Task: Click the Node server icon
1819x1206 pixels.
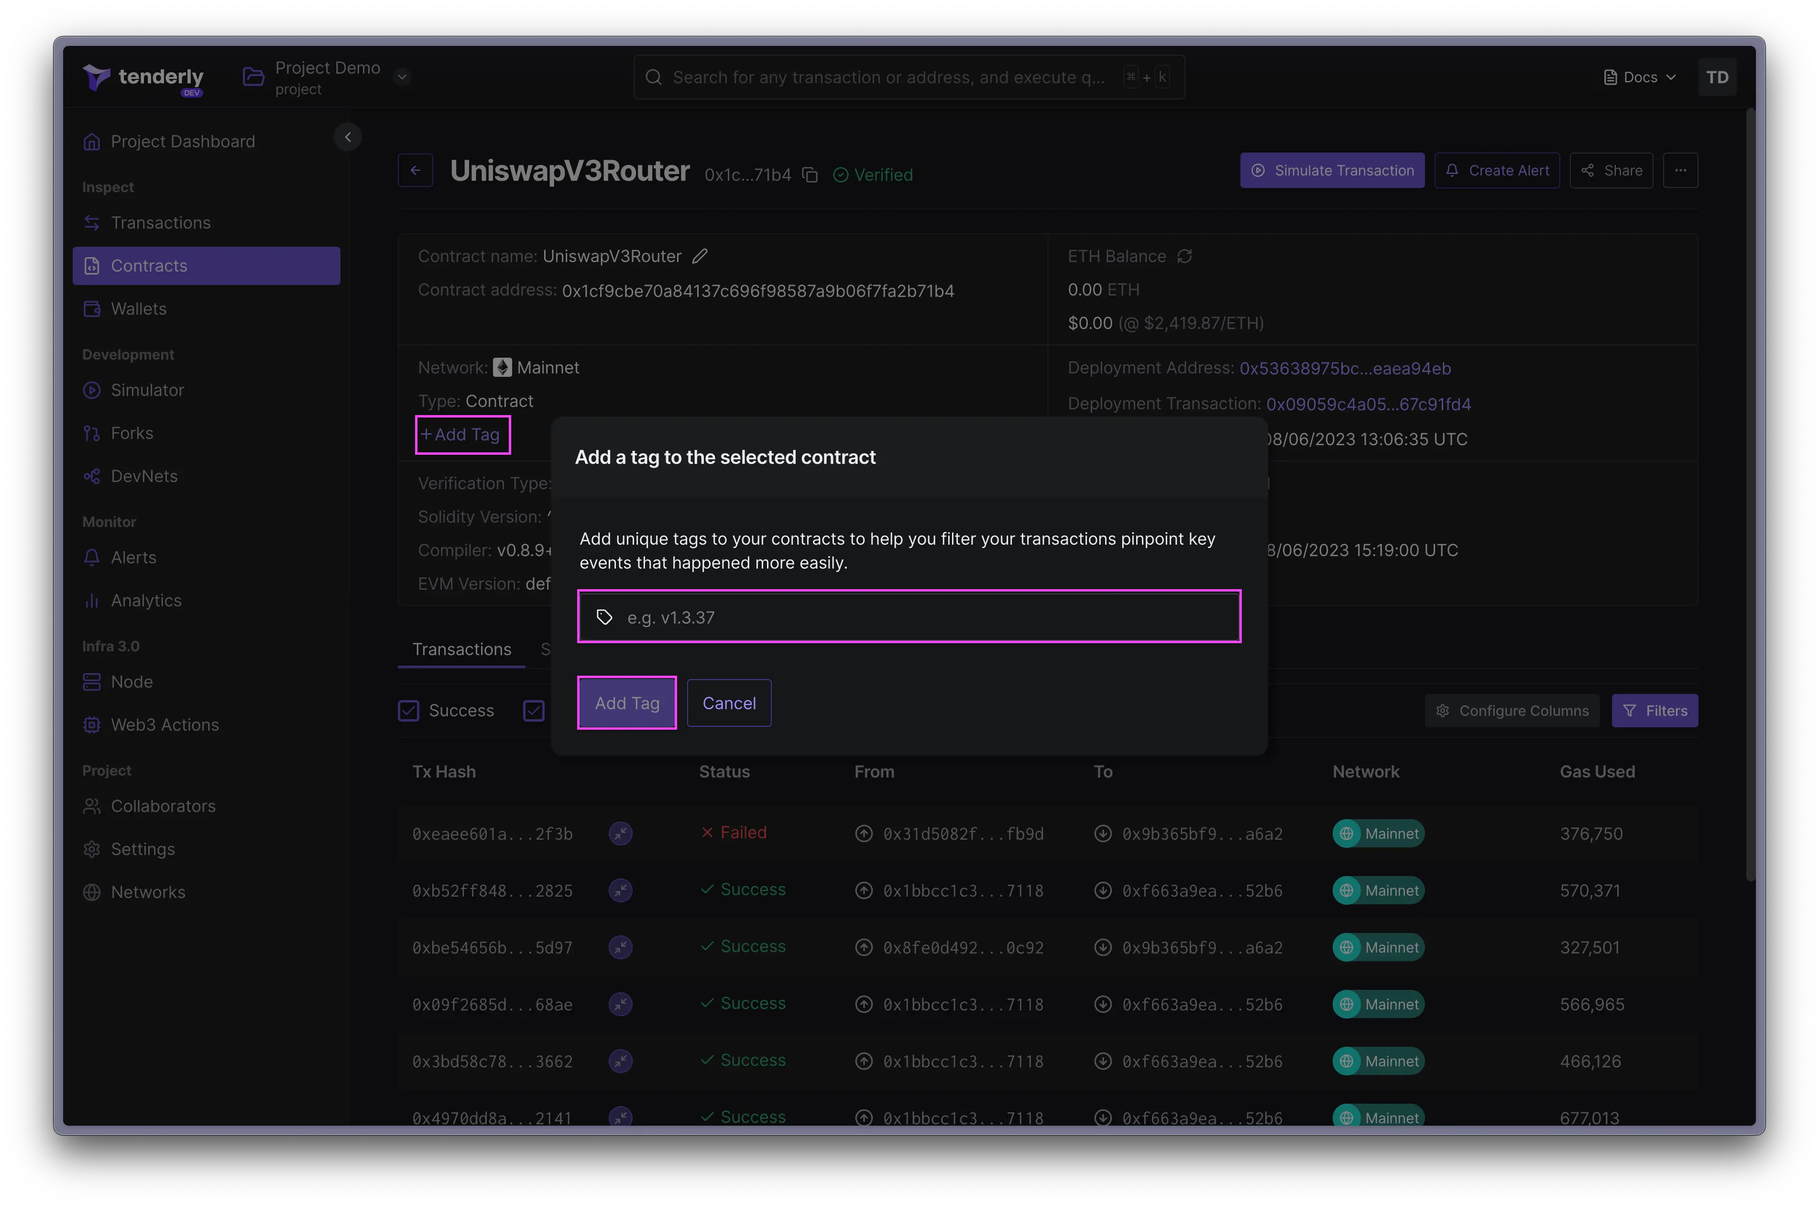Action: coord(91,681)
